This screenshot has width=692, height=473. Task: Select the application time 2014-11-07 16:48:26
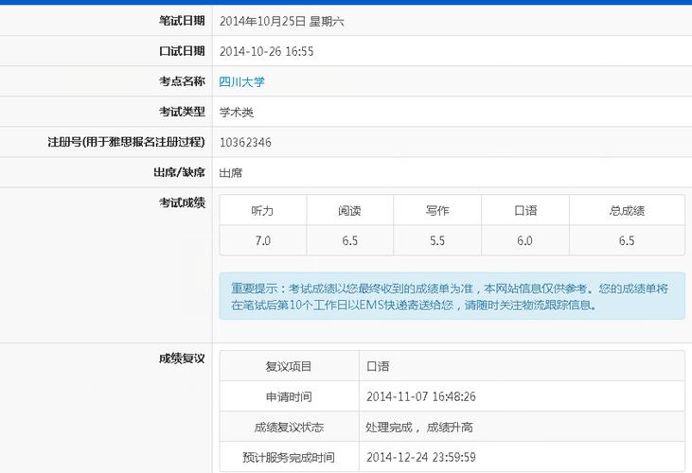[x=421, y=396]
